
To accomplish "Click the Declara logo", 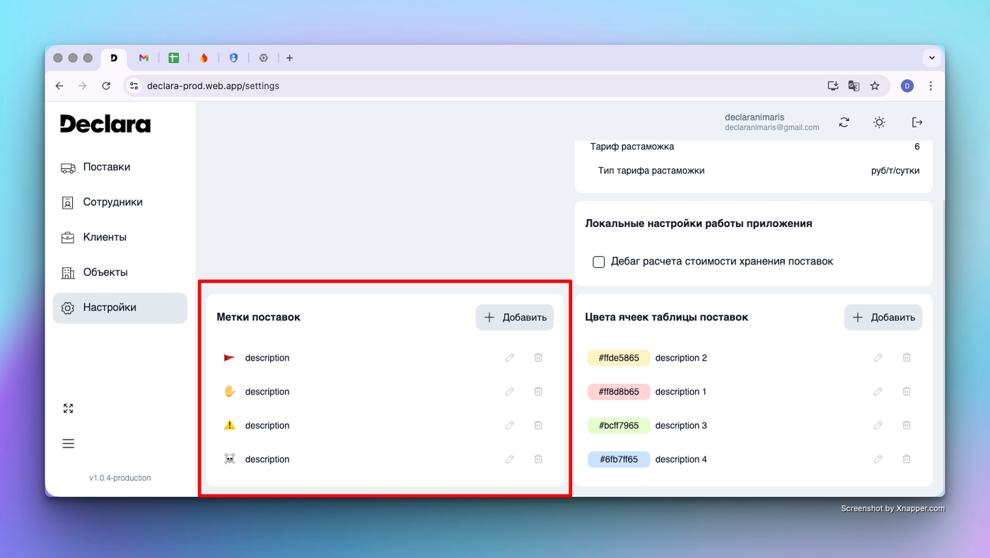I will (x=105, y=124).
